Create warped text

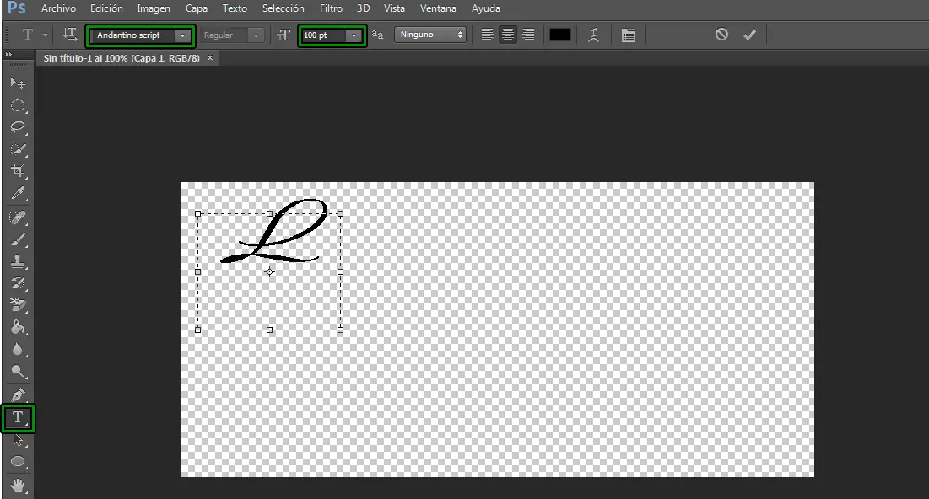pyautogui.click(x=593, y=35)
